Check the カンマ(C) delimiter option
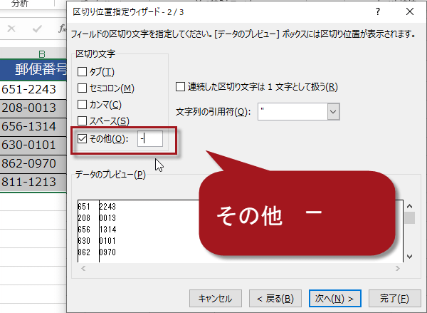 point(82,105)
